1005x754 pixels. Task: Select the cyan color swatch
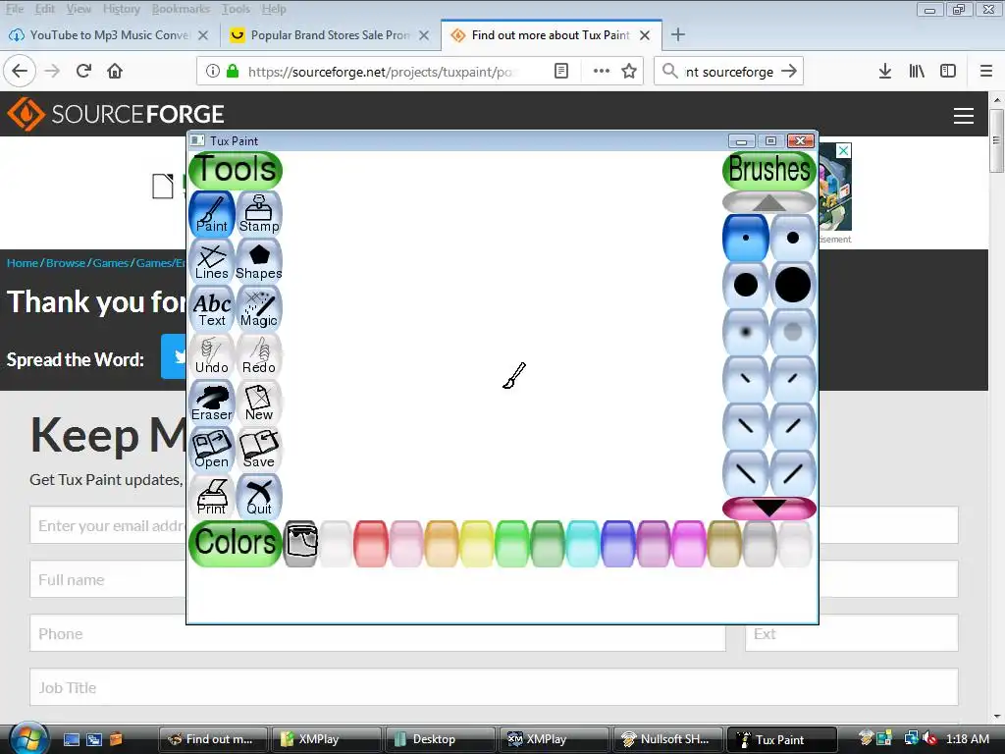(x=583, y=544)
